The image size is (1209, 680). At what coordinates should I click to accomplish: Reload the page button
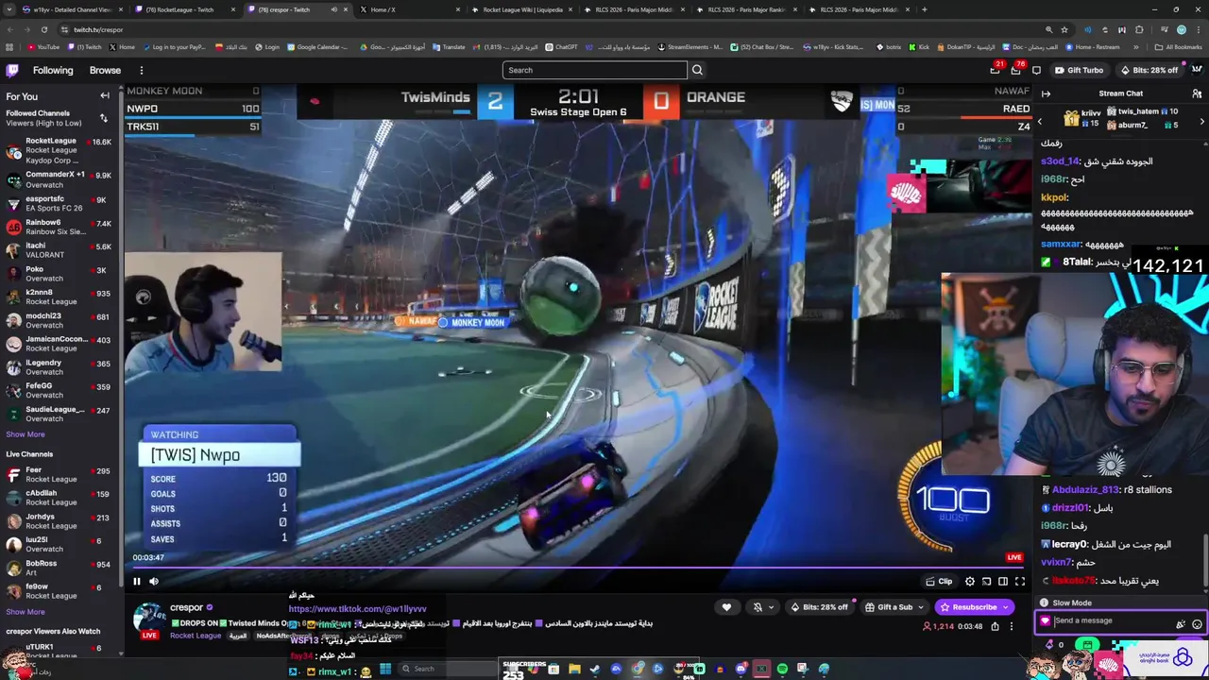click(43, 29)
